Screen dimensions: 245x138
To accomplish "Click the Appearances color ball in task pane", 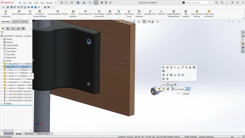I will 243,48.
